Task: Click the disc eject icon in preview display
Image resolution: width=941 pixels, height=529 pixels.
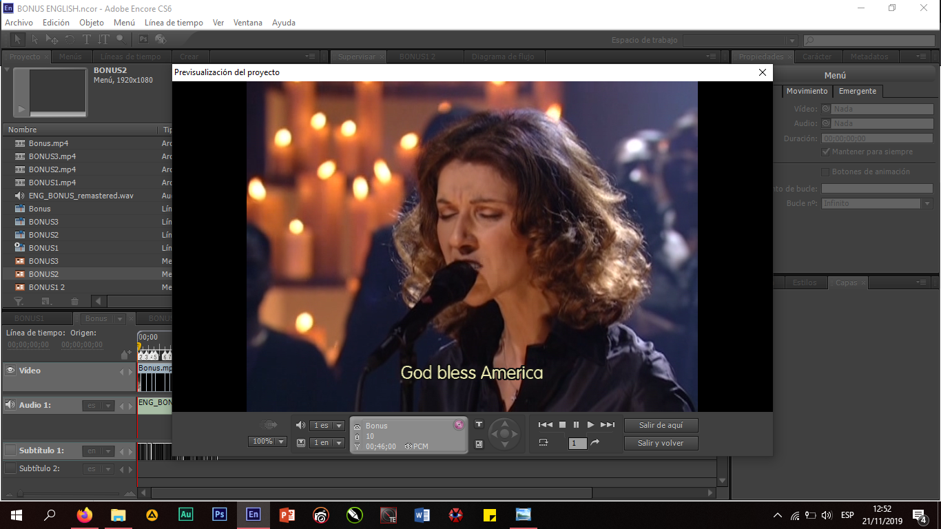Action: click(x=459, y=425)
